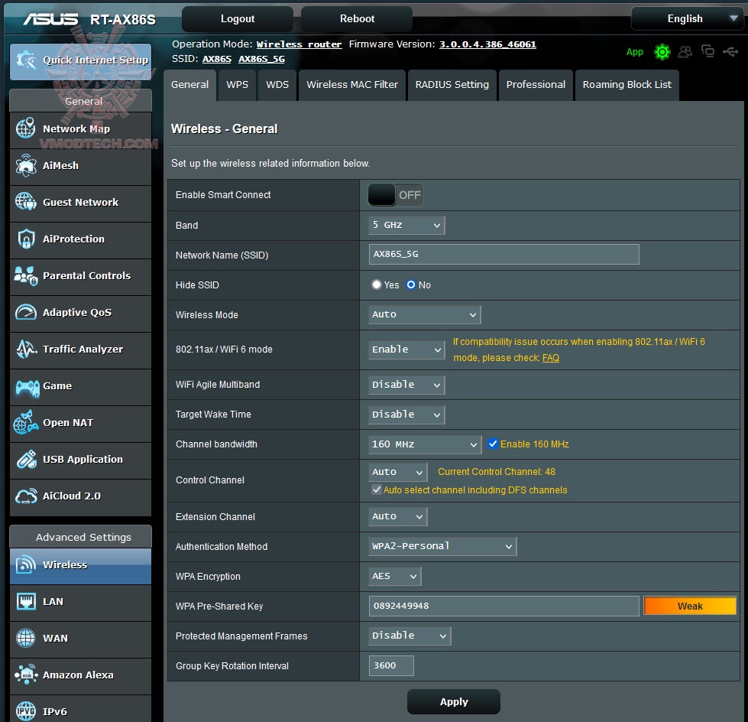Viewport: 748px width, 722px height.
Task: Open the Authentication Method dropdown
Action: coord(442,546)
